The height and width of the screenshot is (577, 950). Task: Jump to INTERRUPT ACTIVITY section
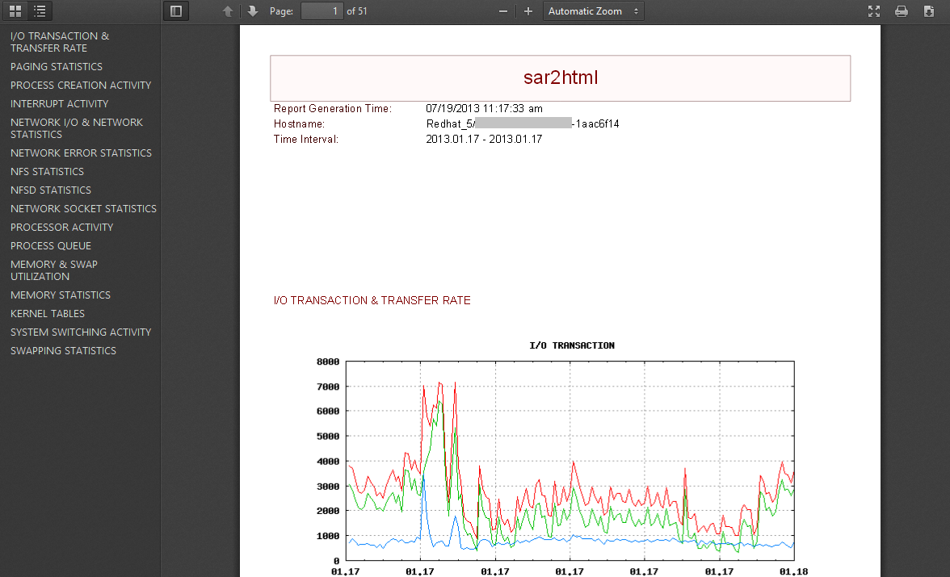pyautogui.click(x=57, y=103)
